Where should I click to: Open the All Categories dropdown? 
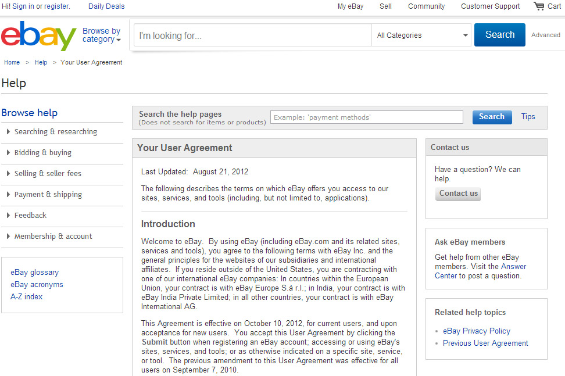click(x=422, y=35)
